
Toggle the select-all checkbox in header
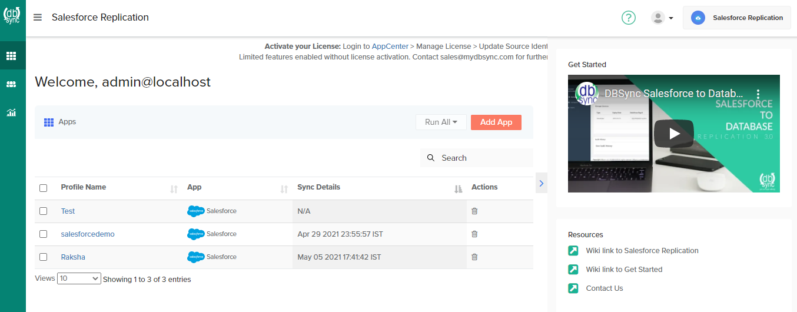(x=43, y=188)
